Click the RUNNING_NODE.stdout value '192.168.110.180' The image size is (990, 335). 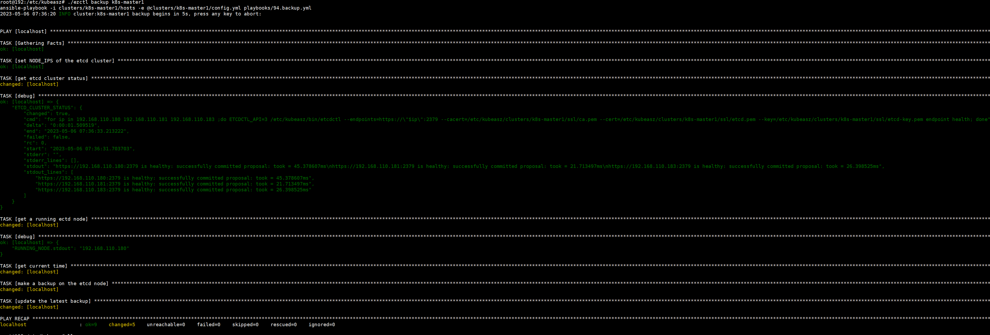tap(104, 248)
